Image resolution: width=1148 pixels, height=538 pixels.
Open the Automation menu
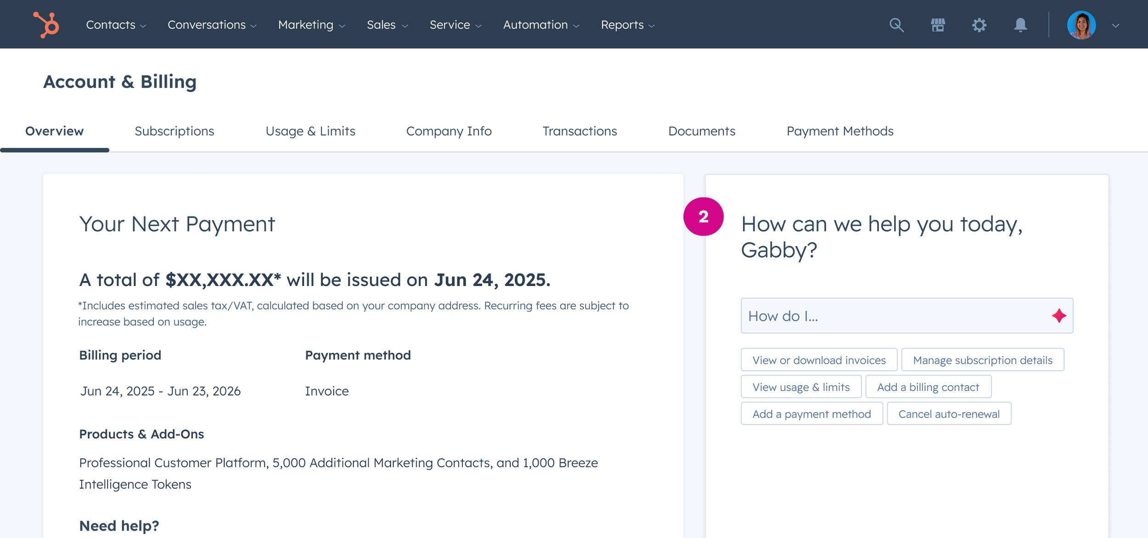click(x=541, y=25)
